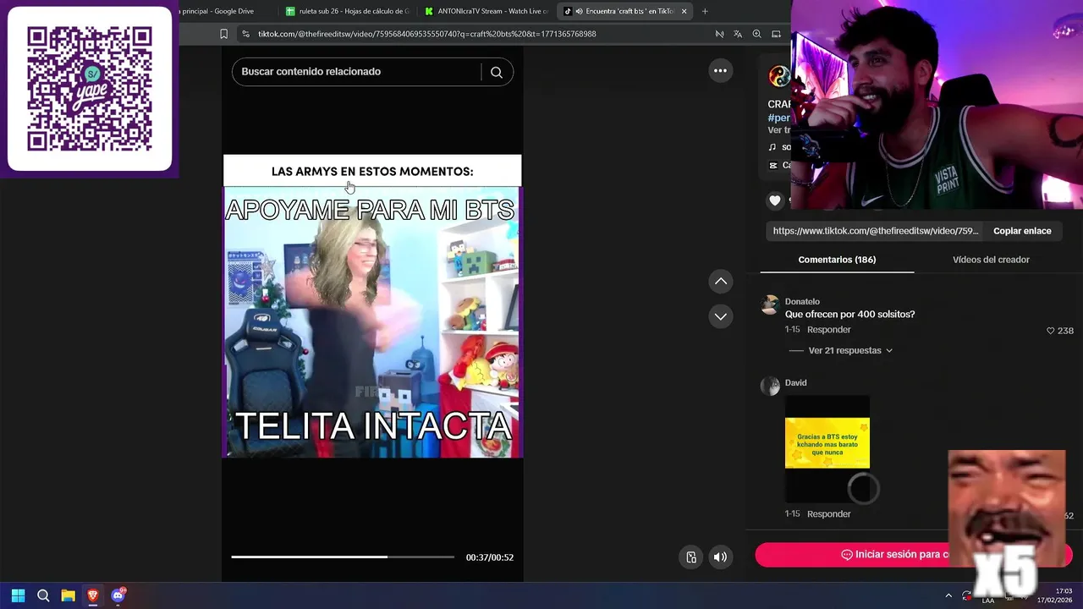Switch to the ANTONIcraTV Stream tab
This screenshot has height=609, width=1083.
(x=487, y=11)
